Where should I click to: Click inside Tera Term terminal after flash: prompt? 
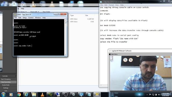point(32,46)
